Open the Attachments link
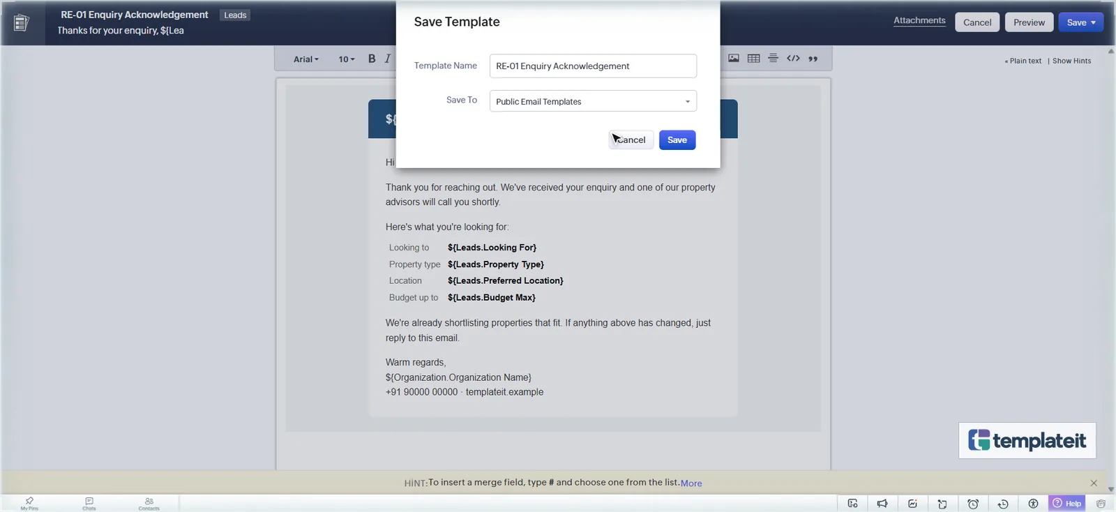This screenshot has height=512, width=1116. 919,21
